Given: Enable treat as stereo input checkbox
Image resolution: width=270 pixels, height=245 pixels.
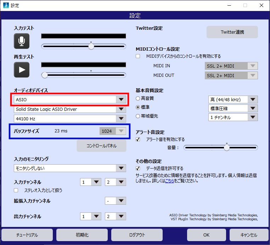Looking at the screenshot, I should pos(16,190).
